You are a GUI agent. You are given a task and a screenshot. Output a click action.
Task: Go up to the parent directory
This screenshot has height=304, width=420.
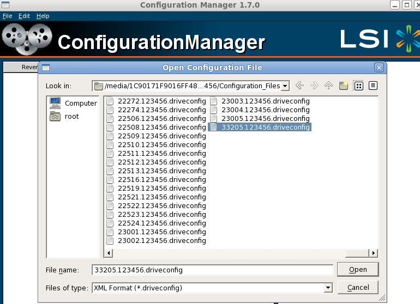click(328, 86)
